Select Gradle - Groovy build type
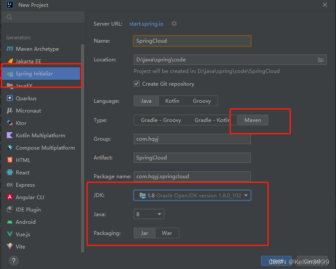The width and height of the screenshot is (336, 269). (x=161, y=120)
